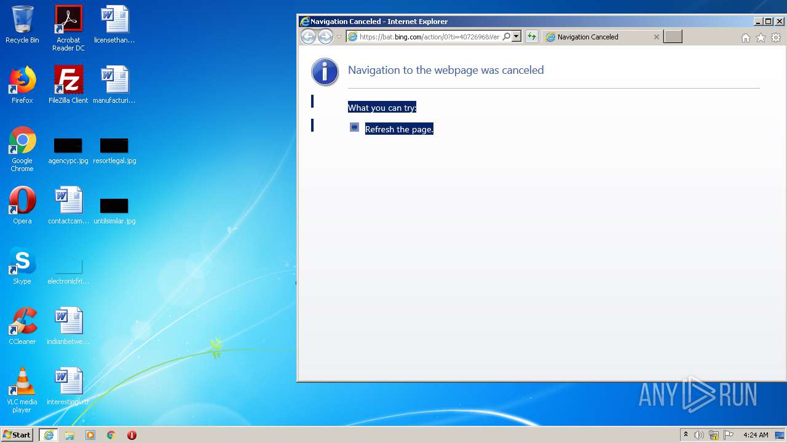The image size is (787, 443).
Task: Click the blue information icon
Action: (x=325, y=72)
